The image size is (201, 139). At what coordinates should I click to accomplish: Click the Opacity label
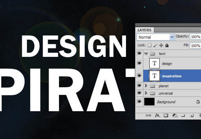(182, 36)
